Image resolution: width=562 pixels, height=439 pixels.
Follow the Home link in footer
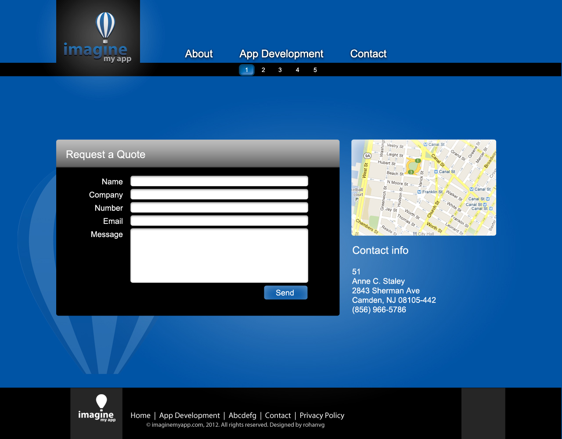pyautogui.click(x=140, y=415)
